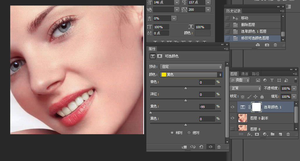300x161 pixels.
Task: Select the 属性 panel tab
Action: 152,49
